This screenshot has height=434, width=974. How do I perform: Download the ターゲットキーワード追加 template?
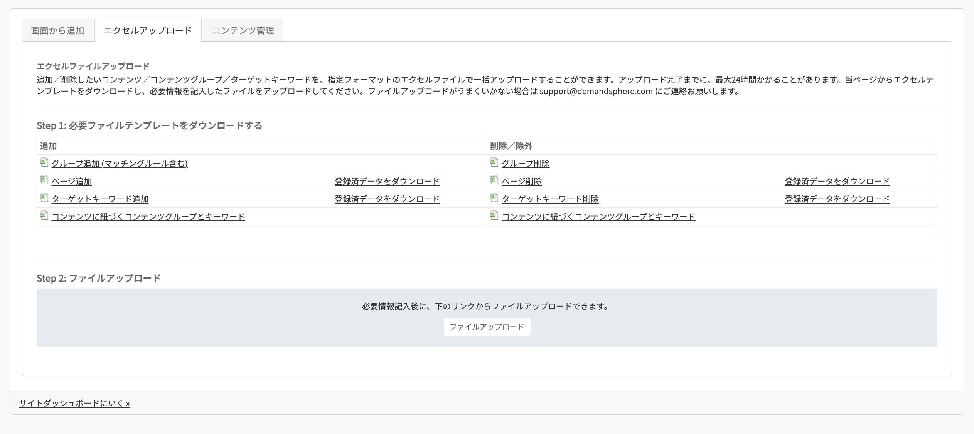[x=100, y=199]
